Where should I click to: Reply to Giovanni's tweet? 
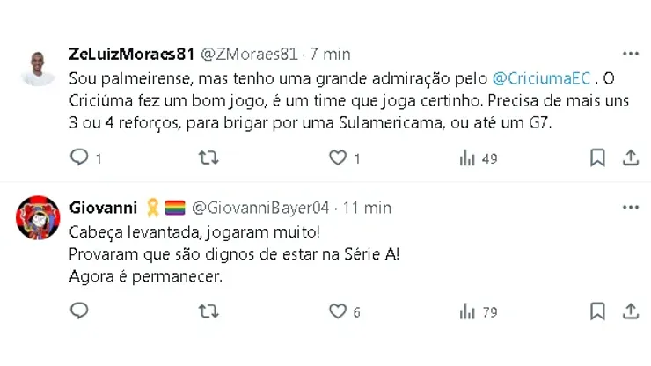point(79,311)
